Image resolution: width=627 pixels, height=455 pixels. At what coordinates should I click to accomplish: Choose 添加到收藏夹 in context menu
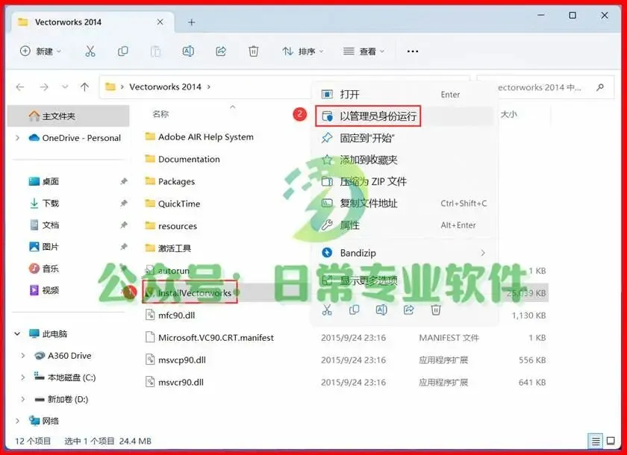[405, 160]
